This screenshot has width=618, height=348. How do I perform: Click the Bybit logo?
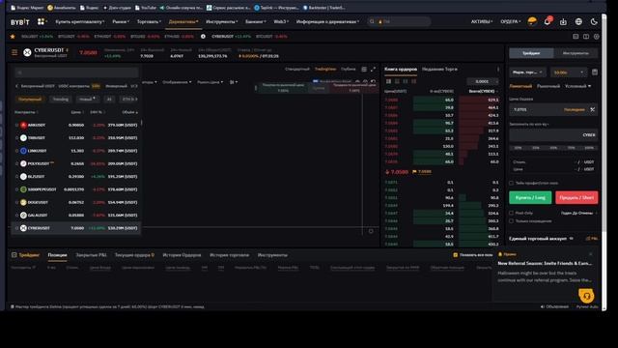20,22
